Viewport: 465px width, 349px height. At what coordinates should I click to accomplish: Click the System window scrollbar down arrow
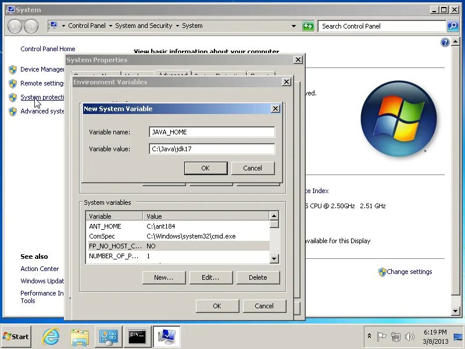[455, 311]
